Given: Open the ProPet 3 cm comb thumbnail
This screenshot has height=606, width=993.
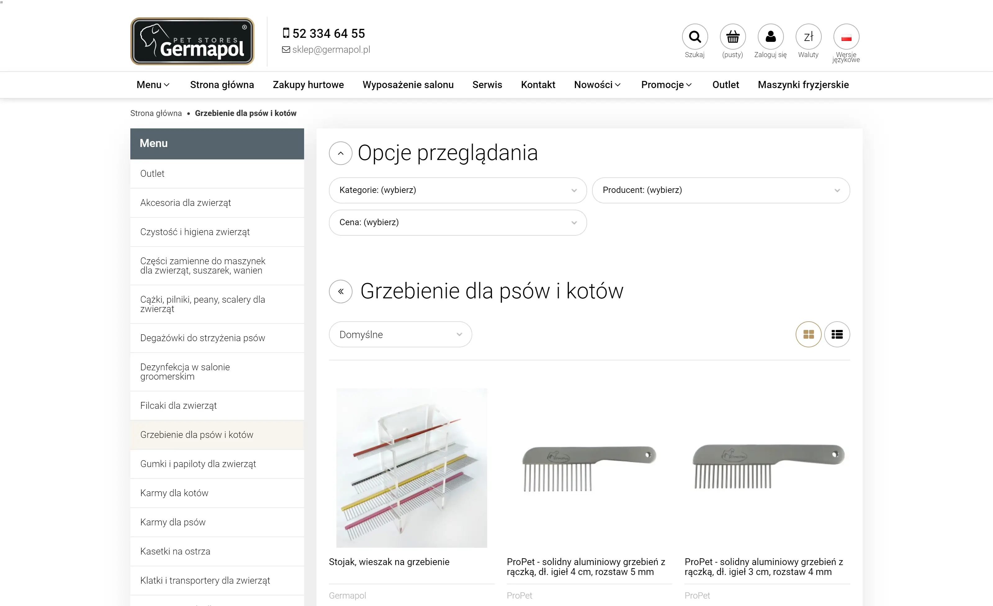Looking at the screenshot, I should pyautogui.click(x=767, y=468).
